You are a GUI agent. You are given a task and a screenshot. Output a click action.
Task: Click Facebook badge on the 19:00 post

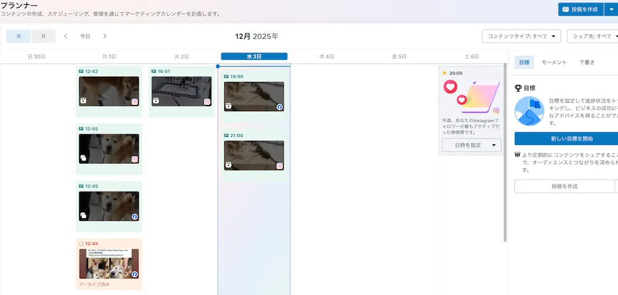coord(279,107)
